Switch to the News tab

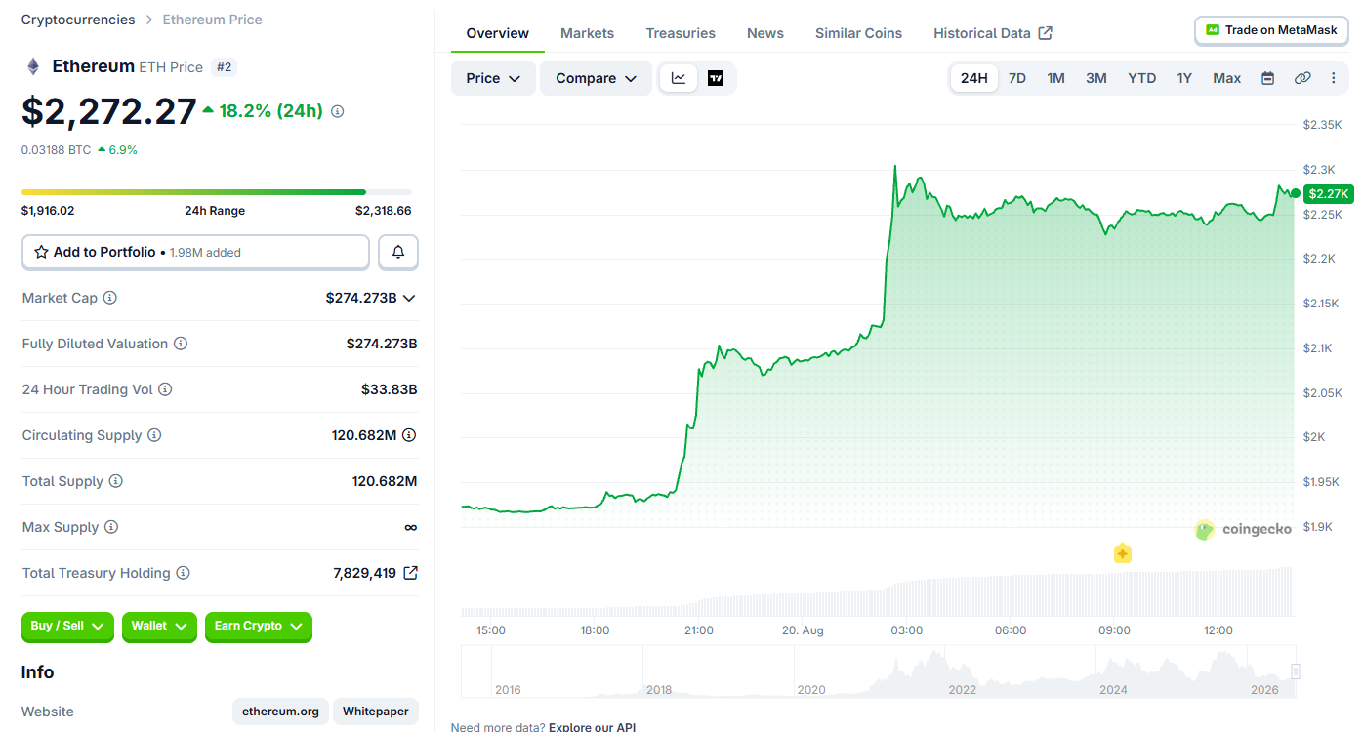click(x=765, y=33)
